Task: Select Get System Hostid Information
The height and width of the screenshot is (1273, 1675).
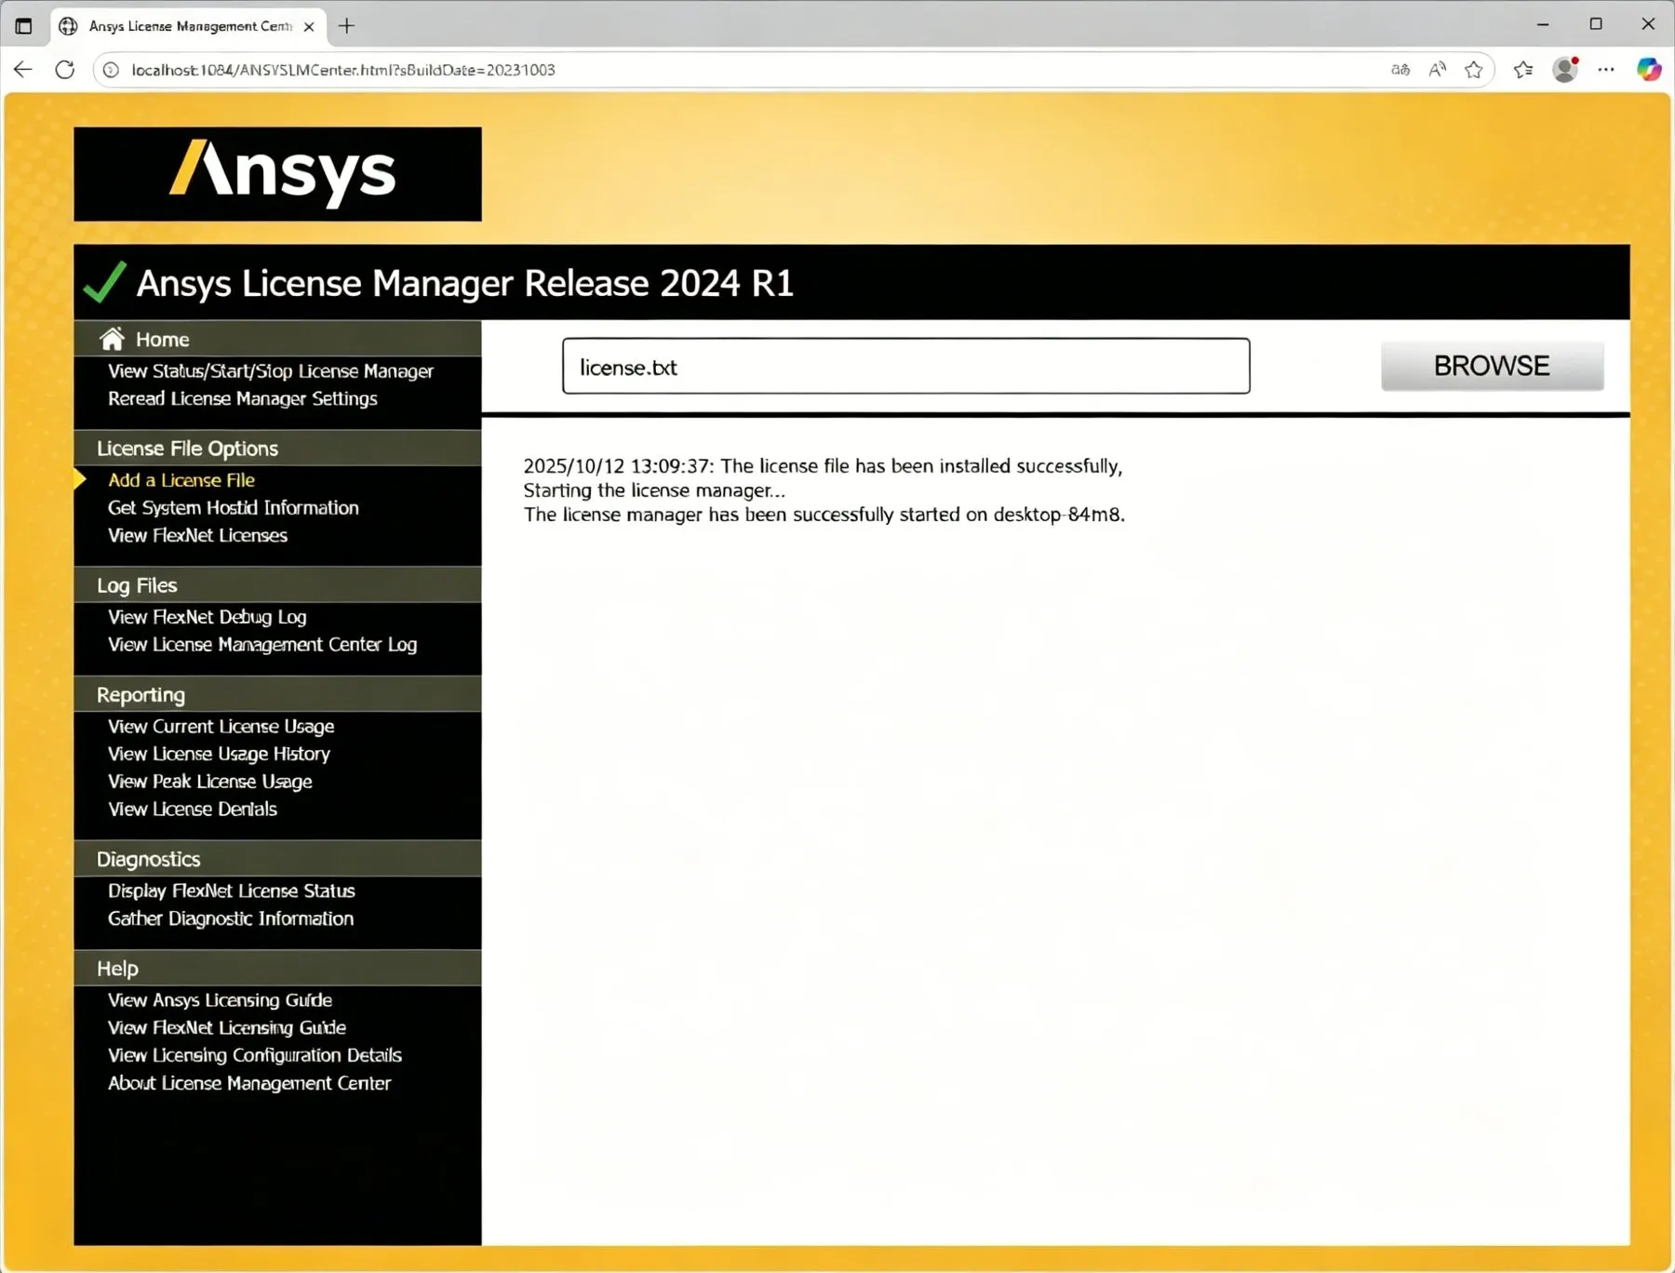Action: pos(234,508)
